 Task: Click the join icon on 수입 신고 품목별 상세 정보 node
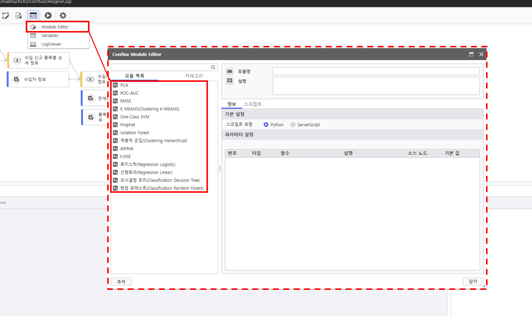(x=17, y=60)
